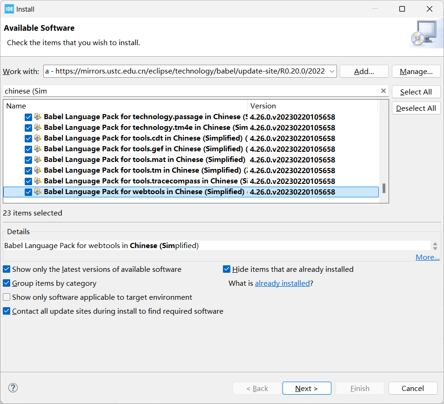
Task: Toggle Hide items that are already installed
Action: (x=227, y=269)
